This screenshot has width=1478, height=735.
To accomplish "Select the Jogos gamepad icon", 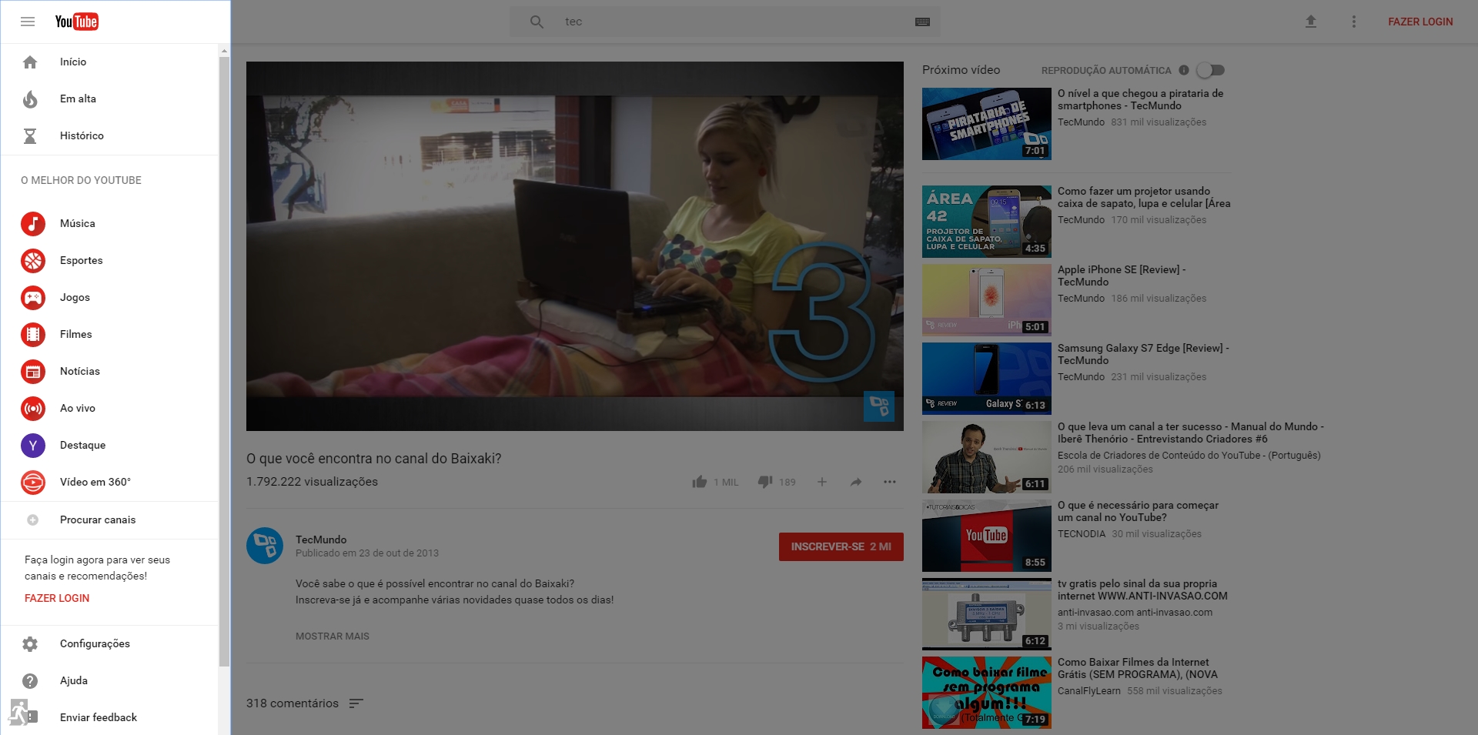I will (32, 298).
